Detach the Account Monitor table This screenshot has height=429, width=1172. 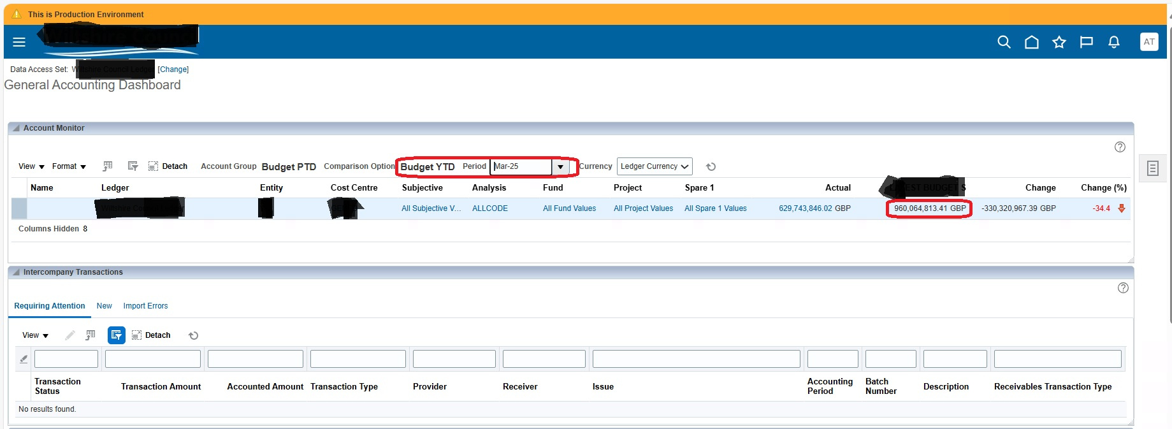[168, 166]
